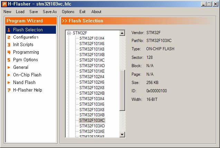Screen dimensions: 220x148
Task: Click the step 3 number icon beside Init Scripts
Action: tap(9, 45)
